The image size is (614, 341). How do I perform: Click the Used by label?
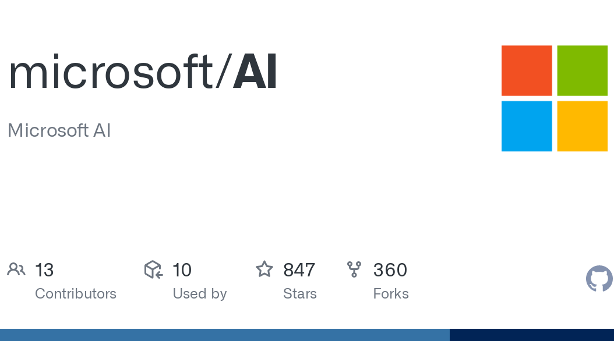pyautogui.click(x=200, y=294)
